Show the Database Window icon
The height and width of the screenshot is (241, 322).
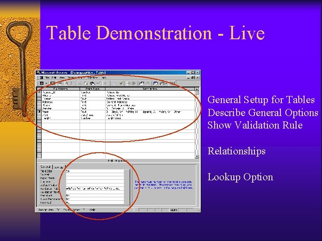point(156,83)
